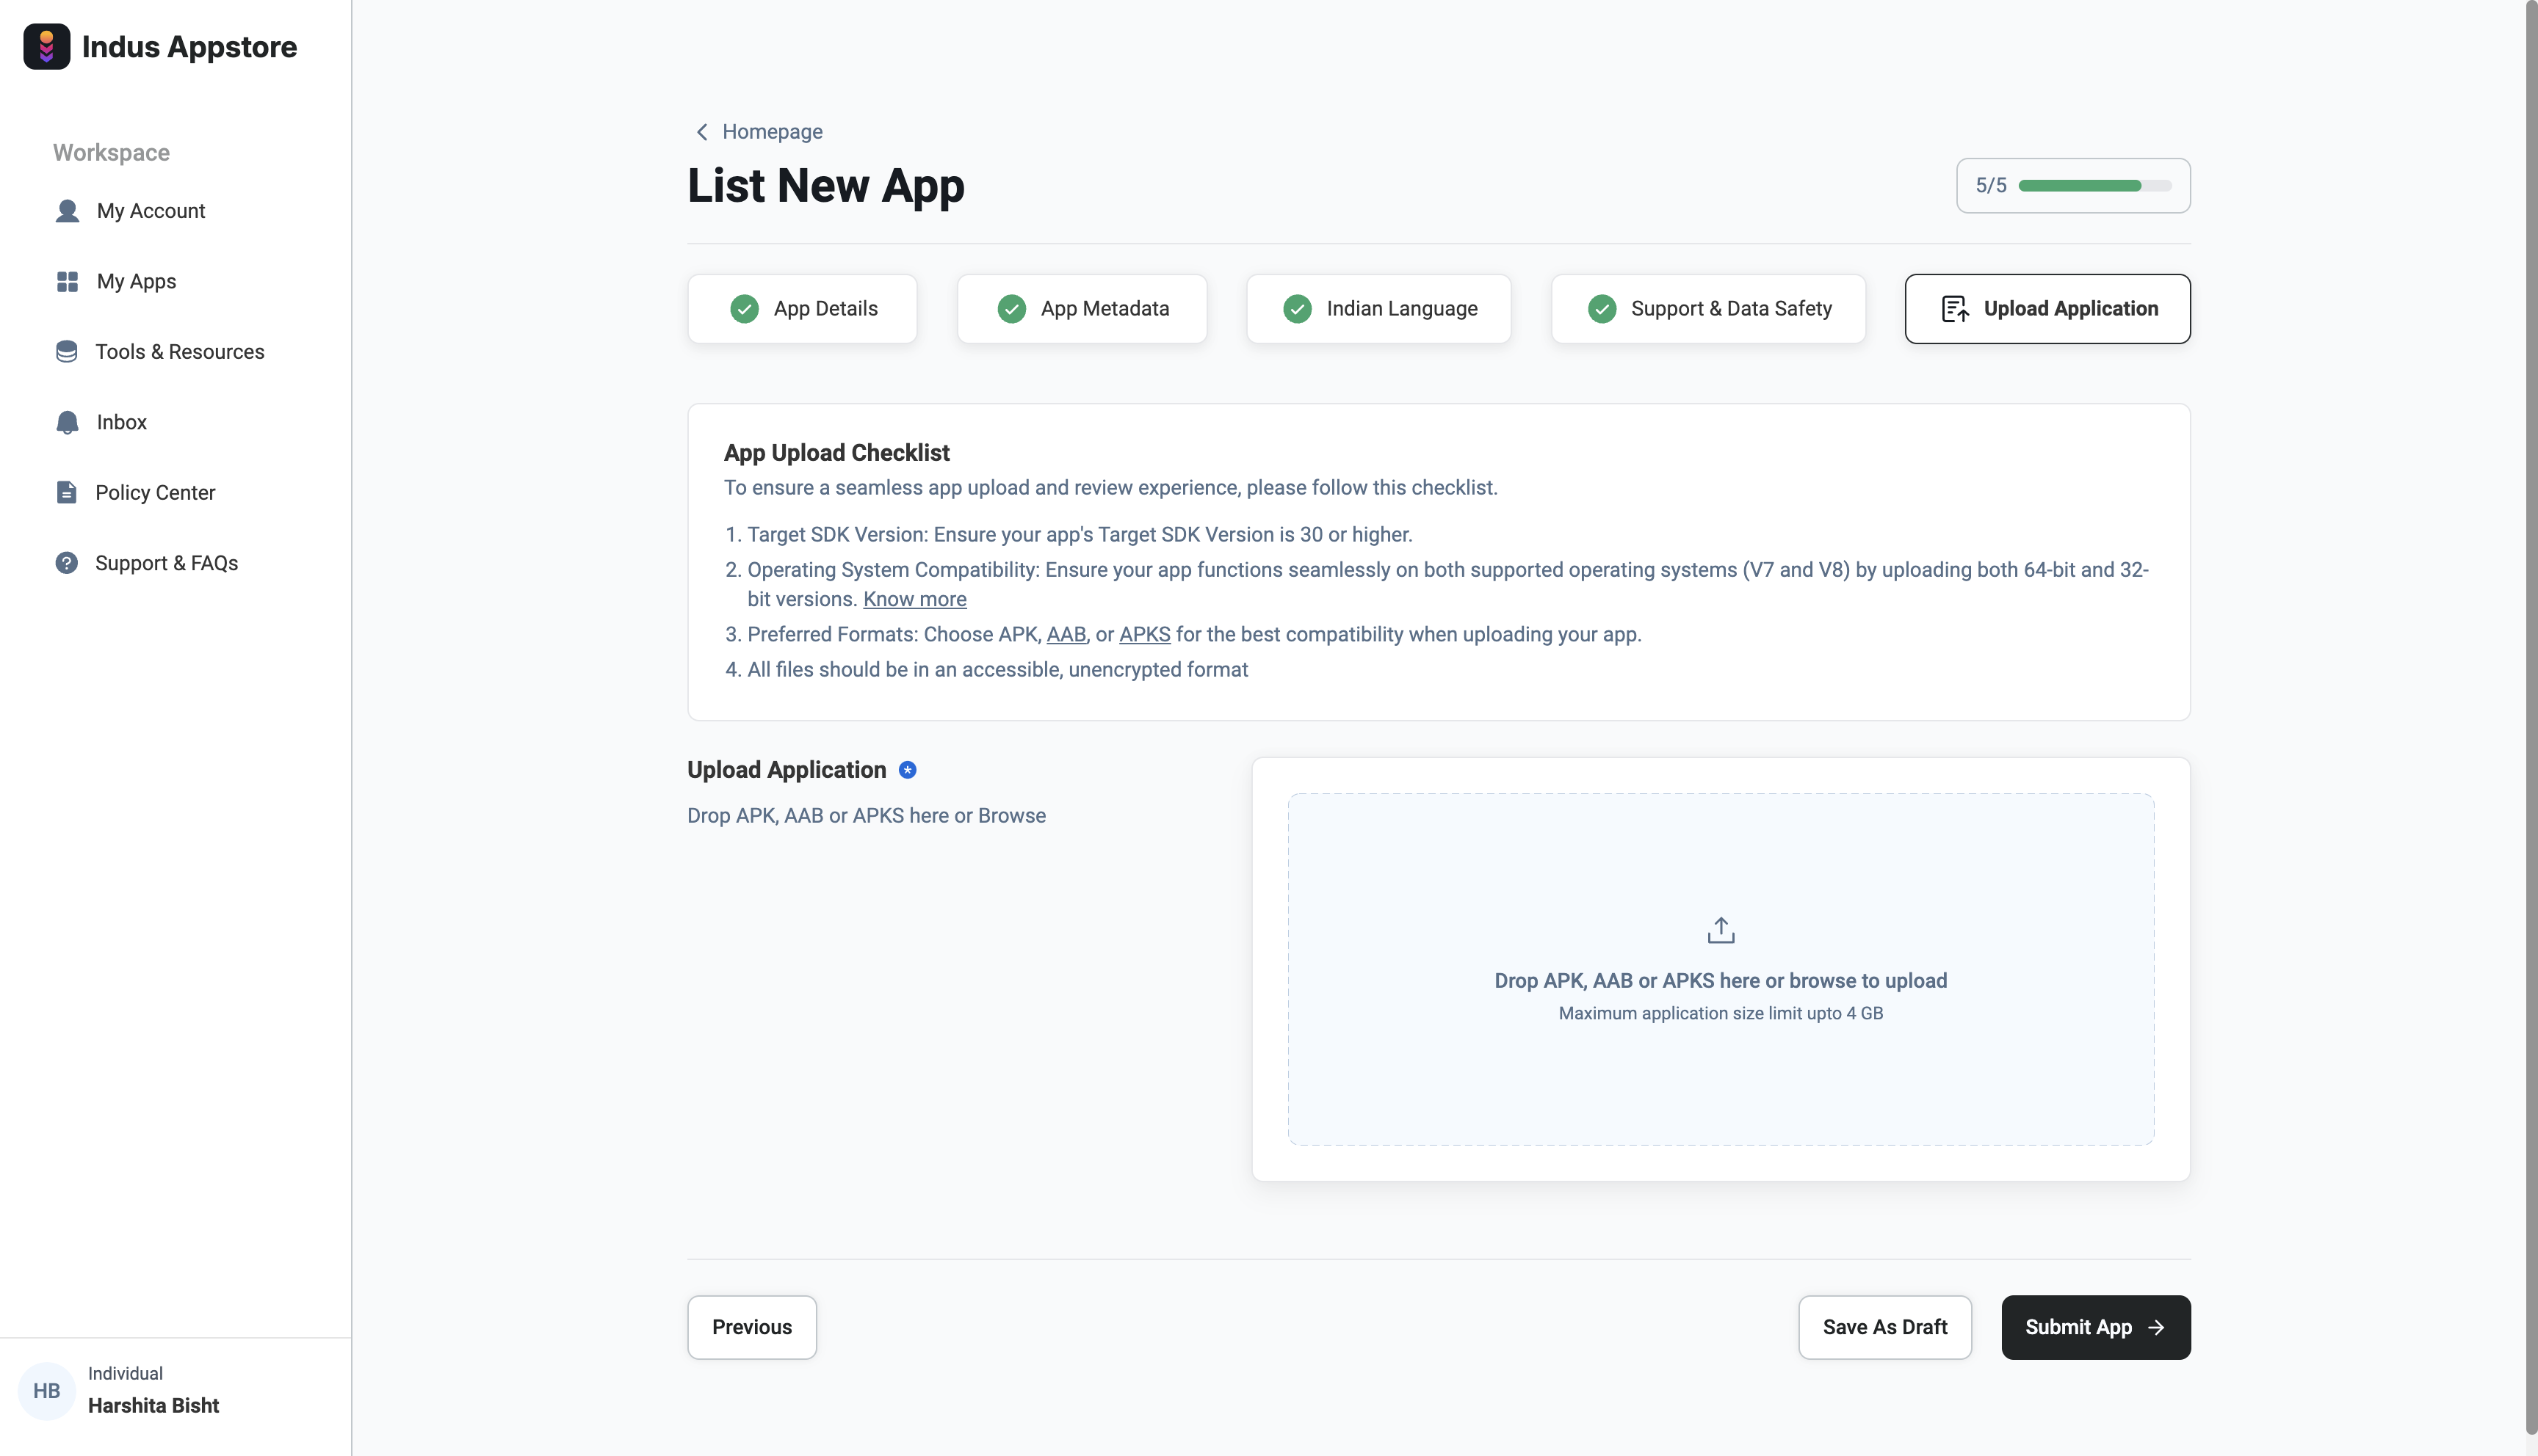Switch to the App Metadata step
Screen dimensions: 2538x1456
1082,309
